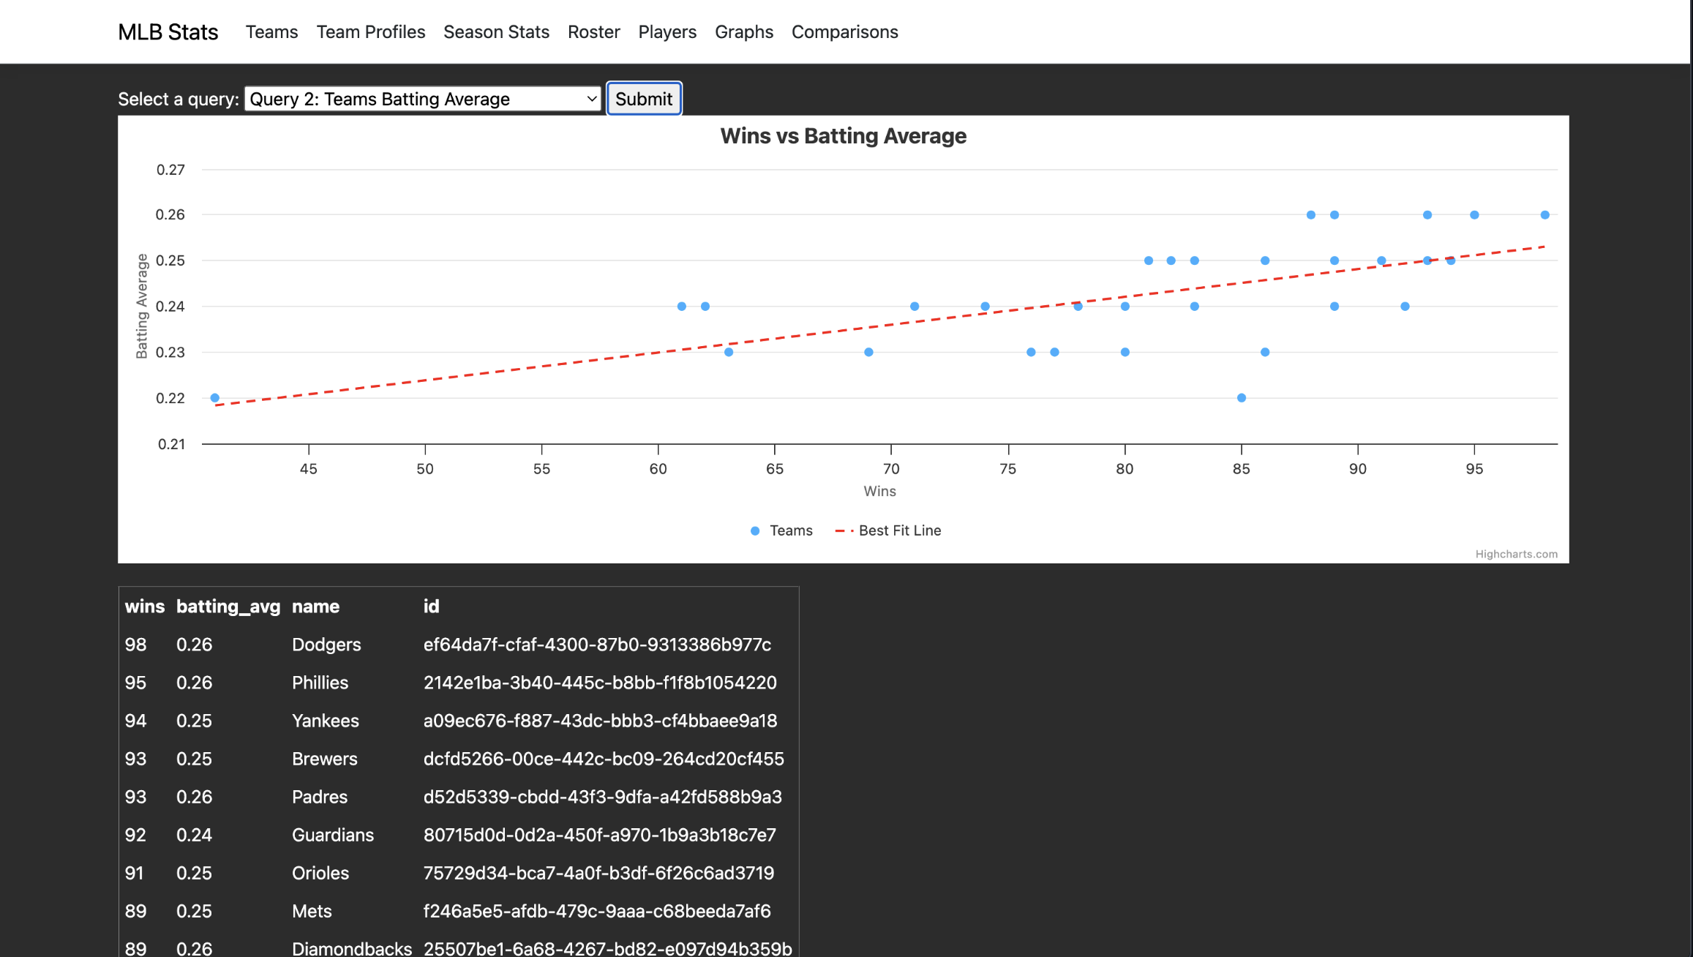Open the query selection dropdown

(x=421, y=98)
